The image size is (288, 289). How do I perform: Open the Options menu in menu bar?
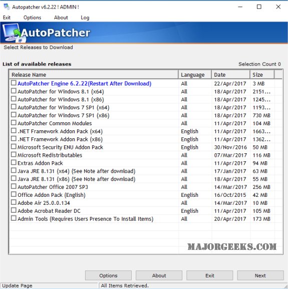click(32, 18)
